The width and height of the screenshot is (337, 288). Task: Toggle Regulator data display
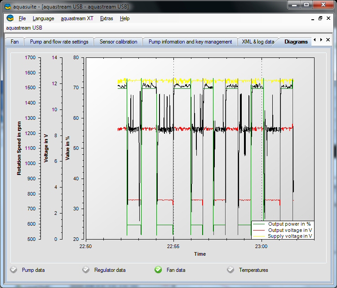click(x=86, y=270)
